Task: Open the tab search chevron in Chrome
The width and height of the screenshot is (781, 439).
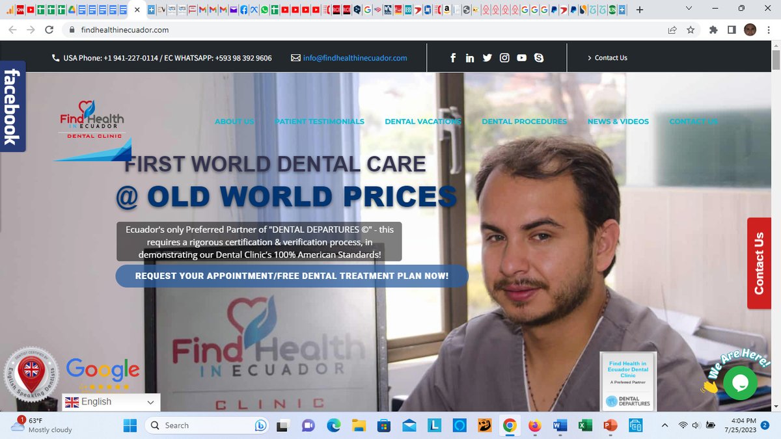Action: click(x=690, y=9)
